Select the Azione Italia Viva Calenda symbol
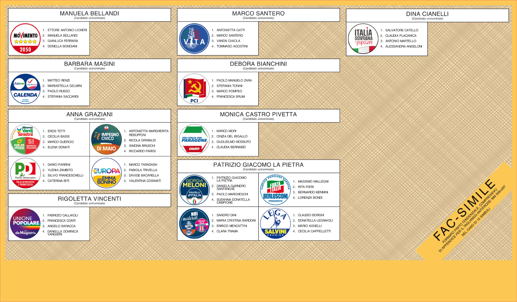This screenshot has height=302, width=517. coord(25,89)
